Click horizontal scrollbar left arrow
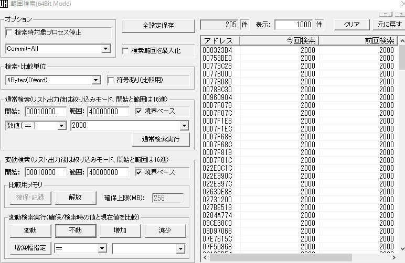Screen dimensions: 405x263 click(x=205, y=257)
